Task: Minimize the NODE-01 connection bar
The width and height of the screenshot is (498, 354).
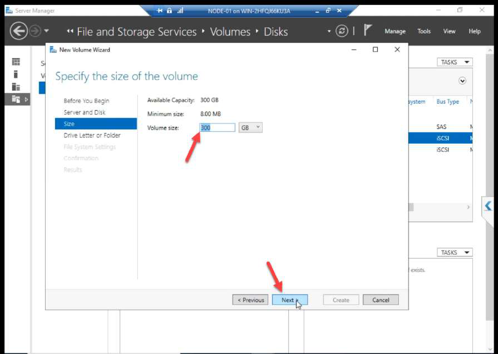Action: pos(317,11)
